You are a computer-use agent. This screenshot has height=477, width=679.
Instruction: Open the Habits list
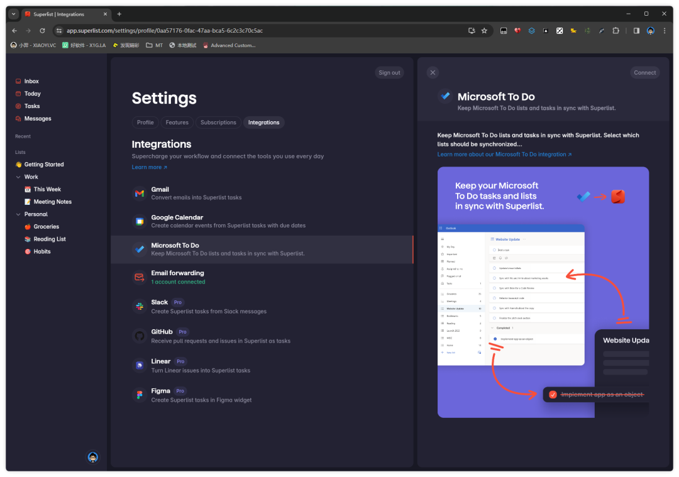(38, 251)
